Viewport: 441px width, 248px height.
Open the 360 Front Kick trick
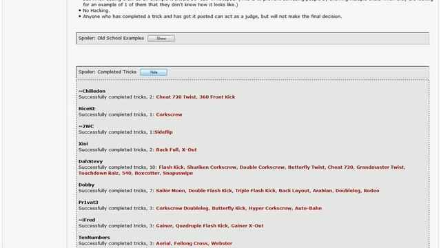pyautogui.click(x=217, y=97)
